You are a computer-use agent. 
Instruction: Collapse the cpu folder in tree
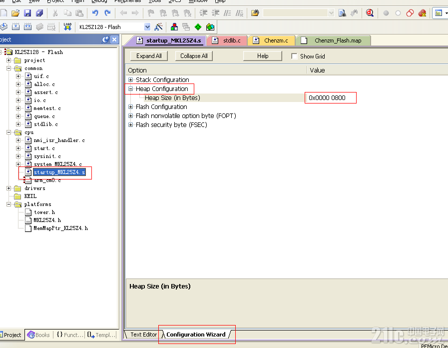[8, 132]
